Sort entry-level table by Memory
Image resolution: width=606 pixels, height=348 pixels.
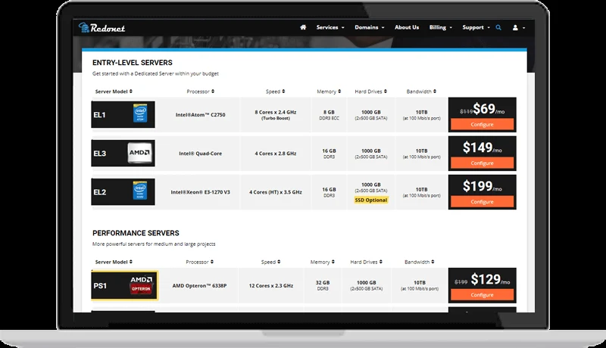[329, 92]
